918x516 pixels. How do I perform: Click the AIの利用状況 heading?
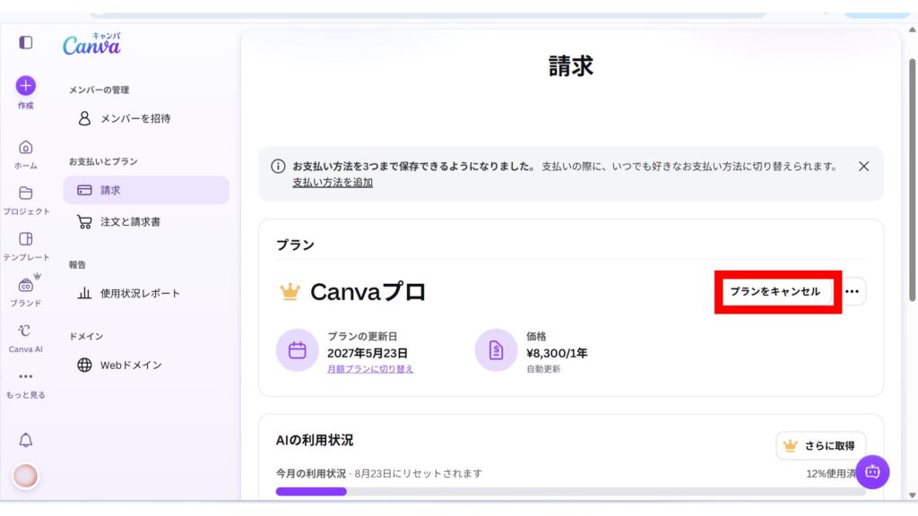[315, 441]
